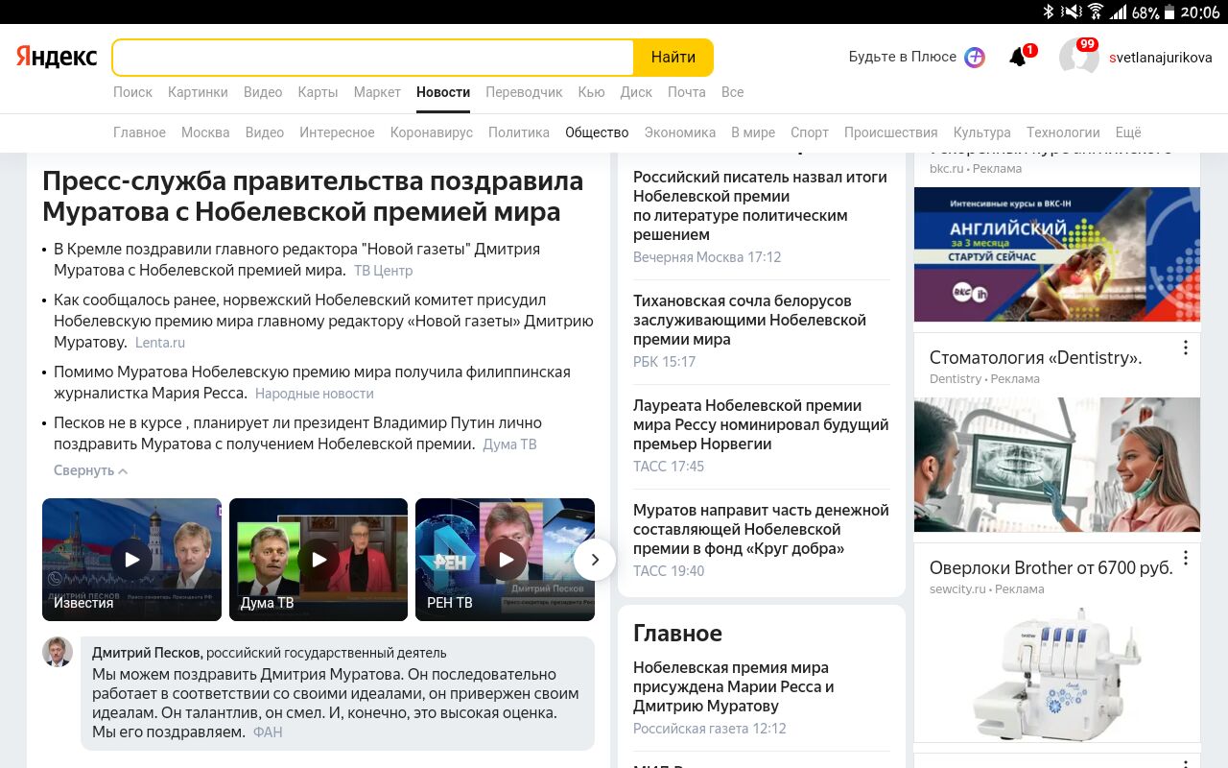
Task: Focus the Yandex search input field
Action: tap(373, 58)
